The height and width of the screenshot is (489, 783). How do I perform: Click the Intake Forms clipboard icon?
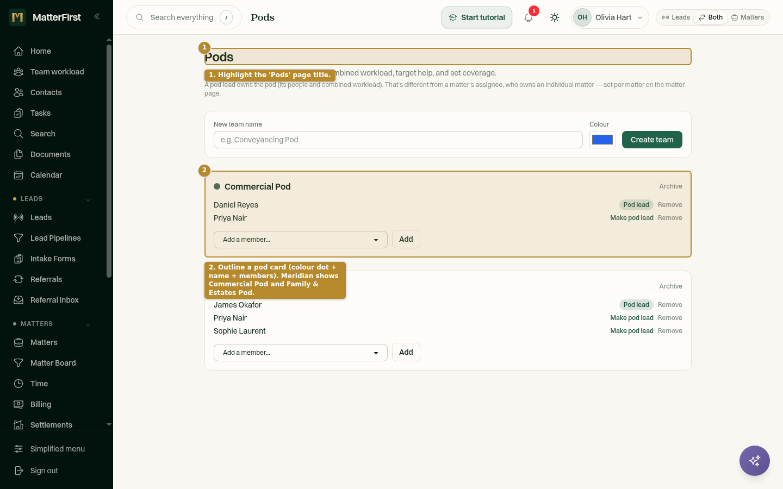point(18,259)
